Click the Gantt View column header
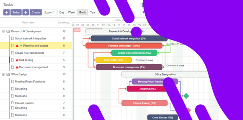 pyautogui.click(x=28, y=23)
